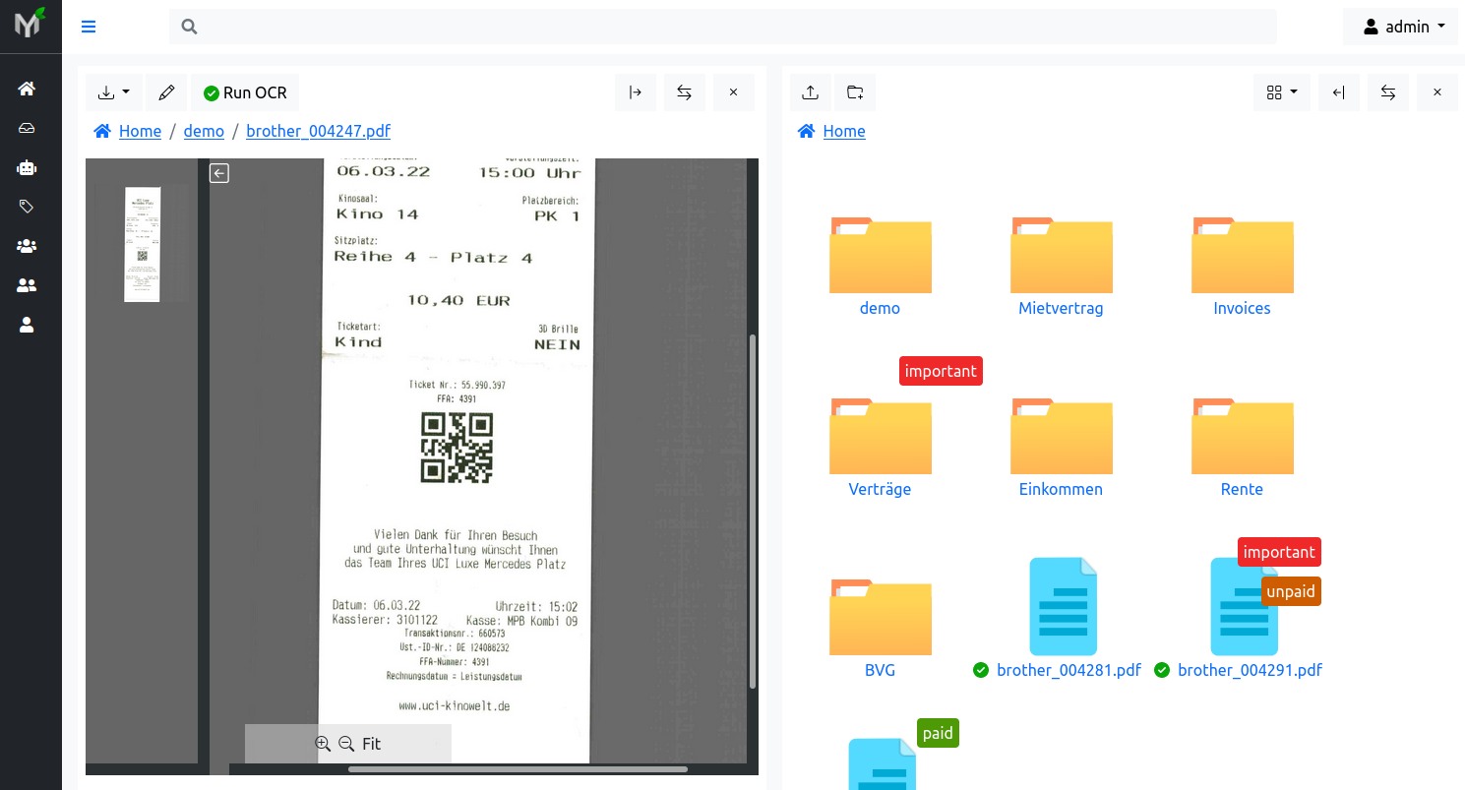Create a new folder in Home
This screenshot has width=1465, height=790.
854,91
